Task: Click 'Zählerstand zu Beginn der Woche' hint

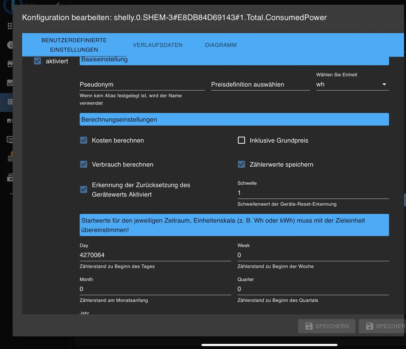Action: click(x=275, y=266)
